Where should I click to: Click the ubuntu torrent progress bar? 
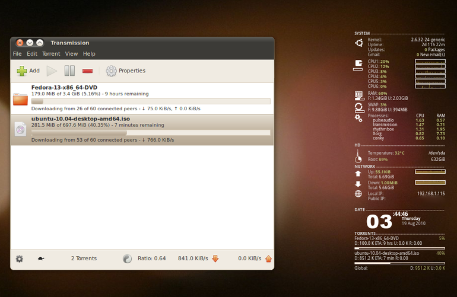(151, 133)
